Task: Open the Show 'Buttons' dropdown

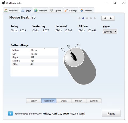Action: 110,32
